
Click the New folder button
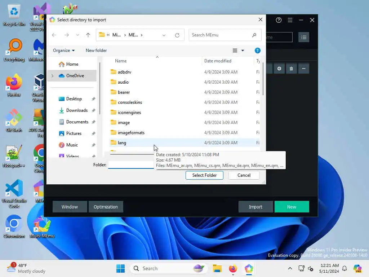tap(96, 50)
